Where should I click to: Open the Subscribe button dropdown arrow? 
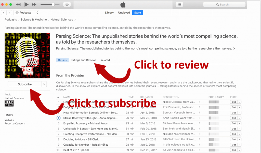(x=44, y=84)
